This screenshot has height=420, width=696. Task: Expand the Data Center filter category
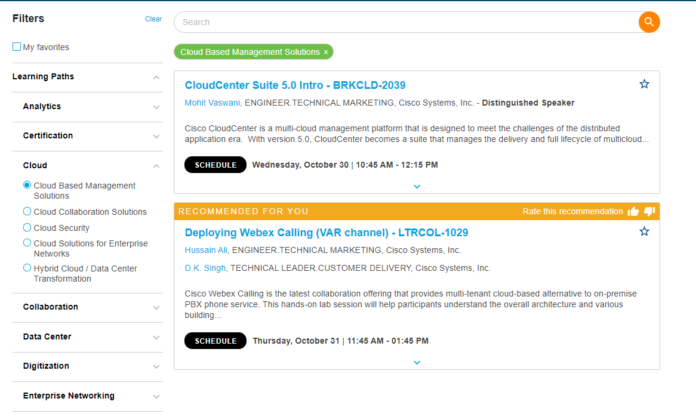click(x=156, y=337)
